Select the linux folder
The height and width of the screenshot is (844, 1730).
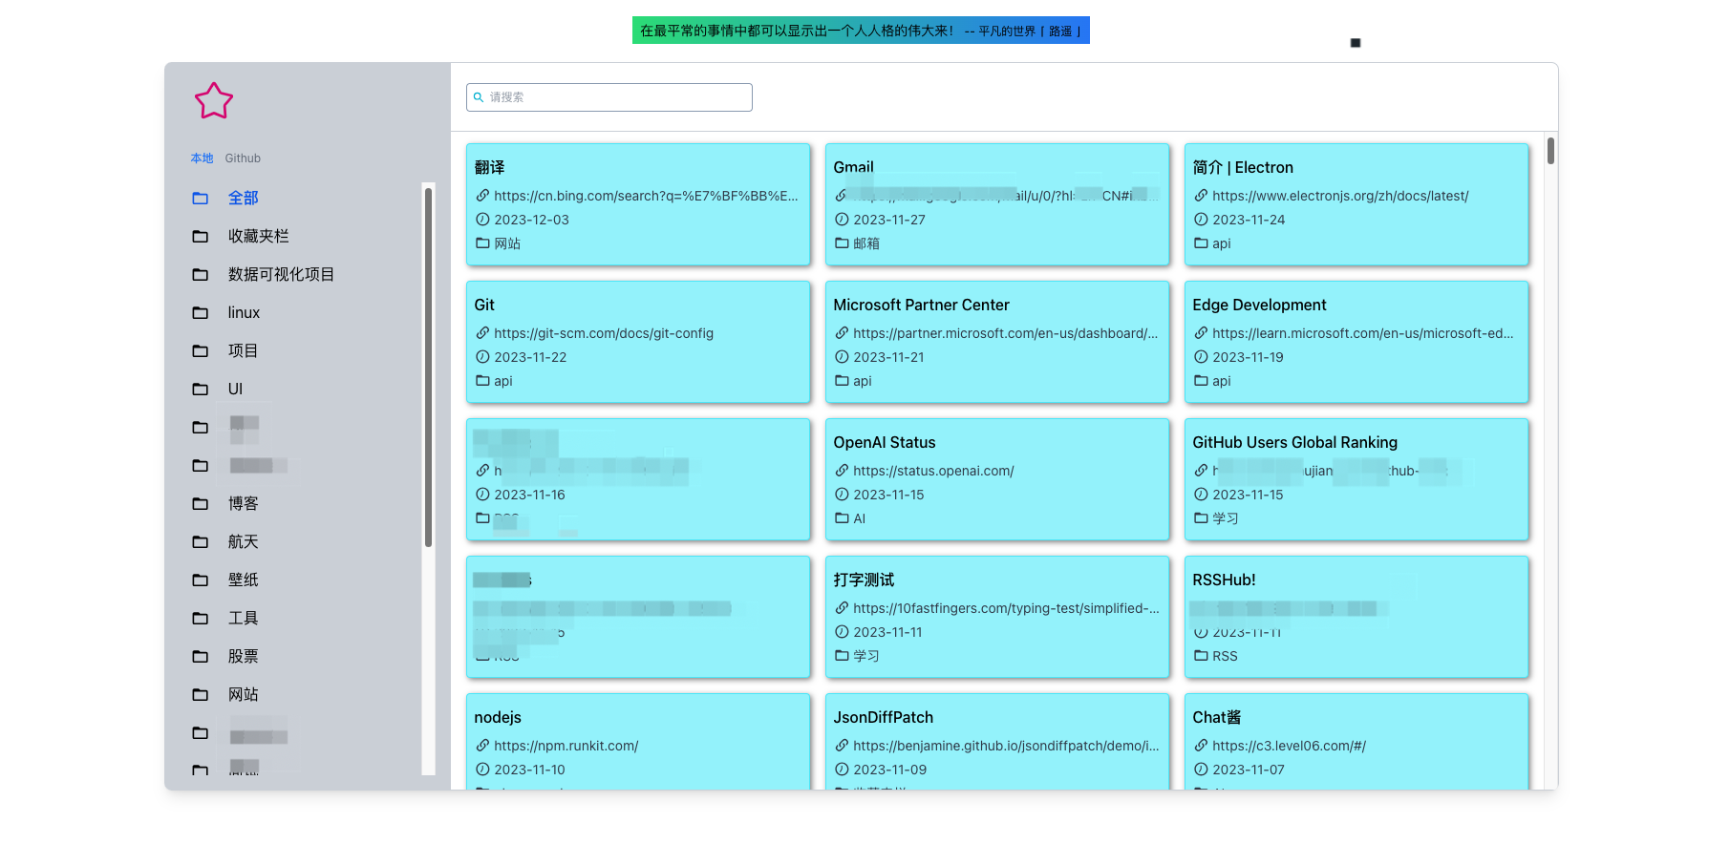click(x=244, y=312)
